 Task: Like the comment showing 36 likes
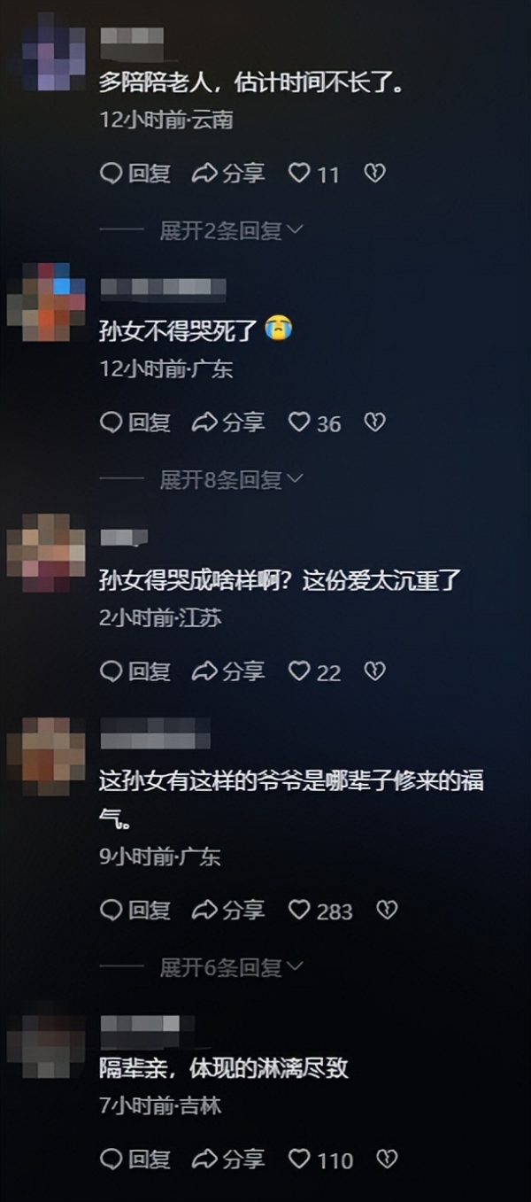(x=314, y=423)
